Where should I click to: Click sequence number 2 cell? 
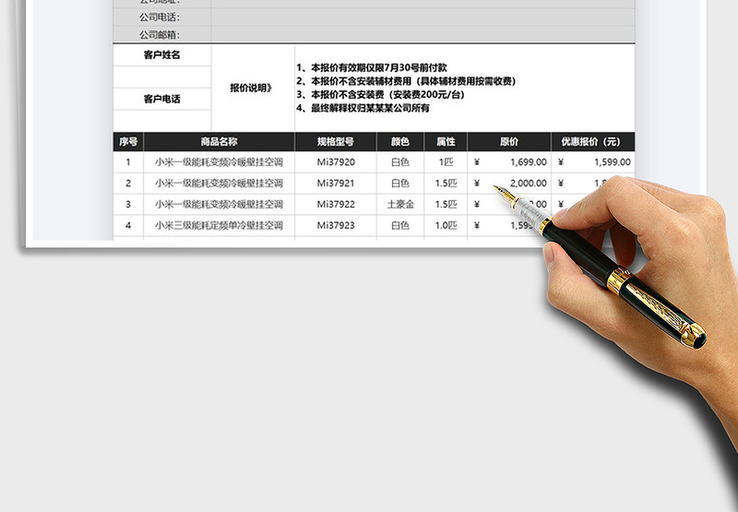coord(128,184)
